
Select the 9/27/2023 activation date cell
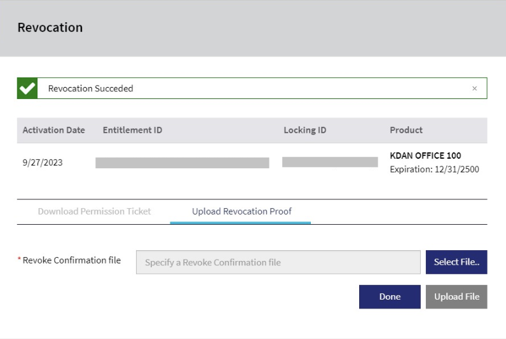click(43, 163)
